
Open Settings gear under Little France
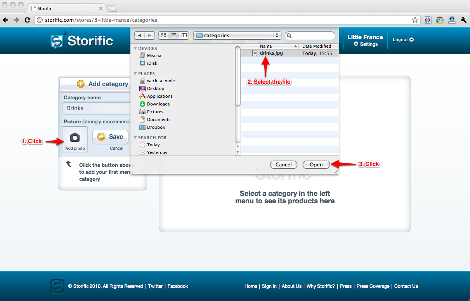365,44
